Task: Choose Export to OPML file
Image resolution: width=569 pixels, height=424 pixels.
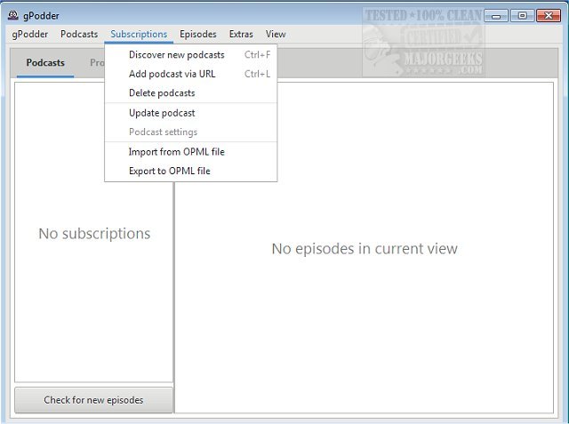Action: 191,171
